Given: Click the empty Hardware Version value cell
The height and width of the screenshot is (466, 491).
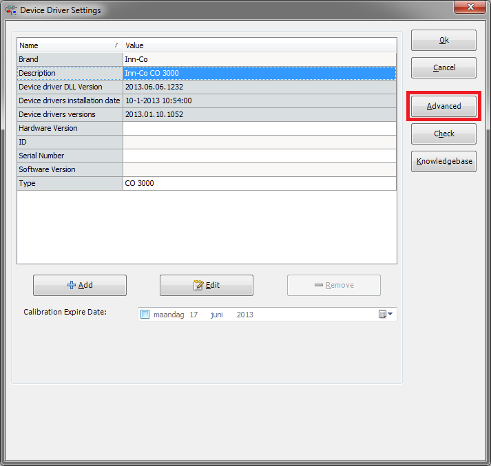Looking at the screenshot, I should 260,128.
